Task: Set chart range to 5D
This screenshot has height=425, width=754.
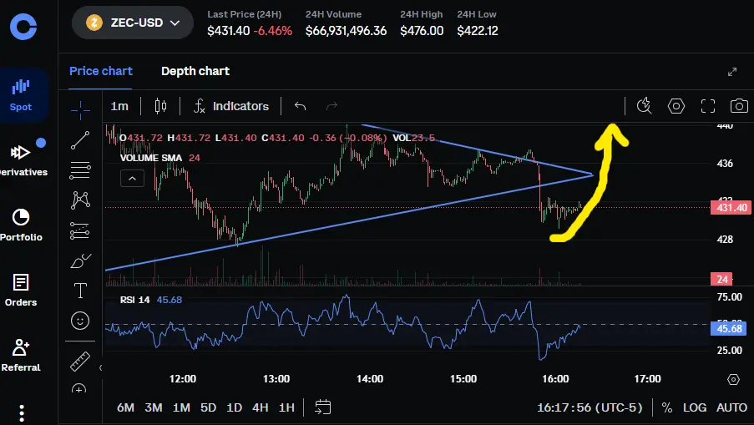Action: 208,407
